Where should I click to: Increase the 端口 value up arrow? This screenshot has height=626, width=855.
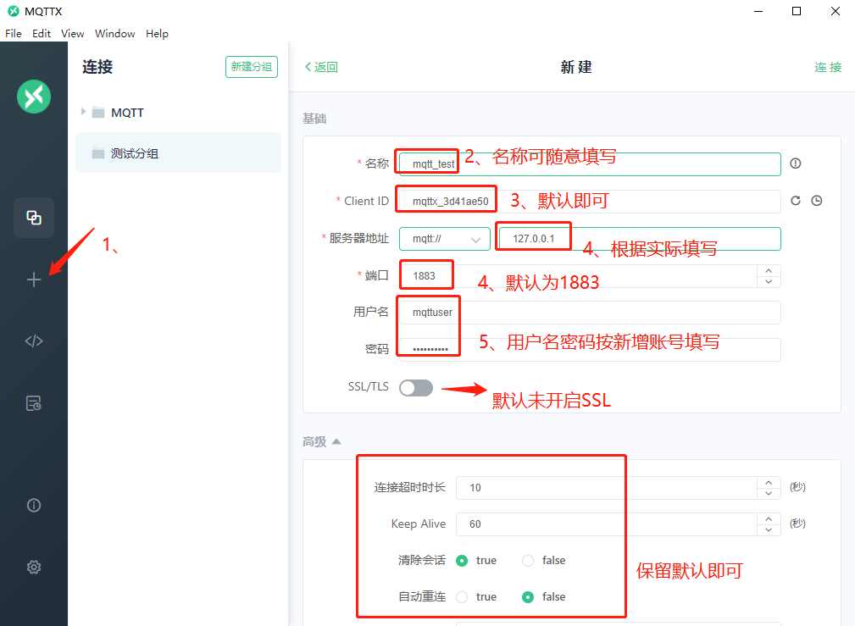(x=769, y=271)
